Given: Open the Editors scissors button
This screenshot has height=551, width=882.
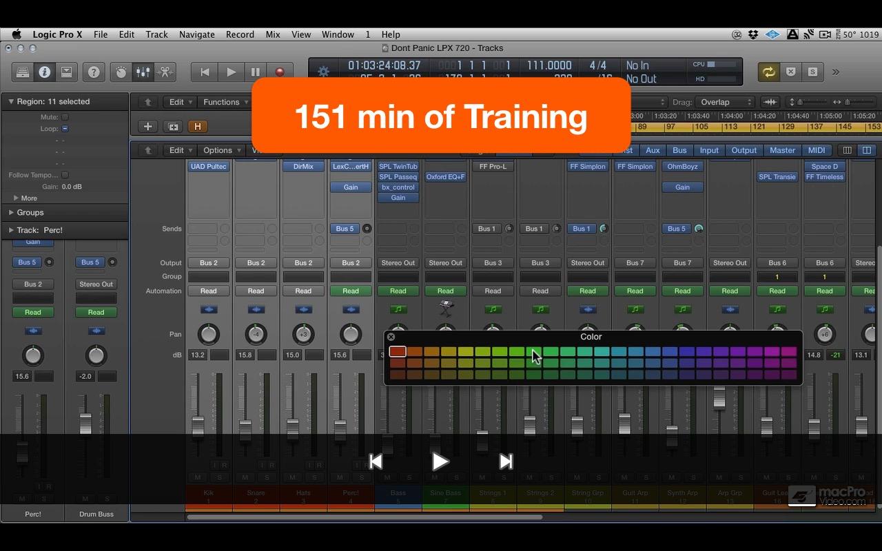Looking at the screenshot, I should click(165, 72).
